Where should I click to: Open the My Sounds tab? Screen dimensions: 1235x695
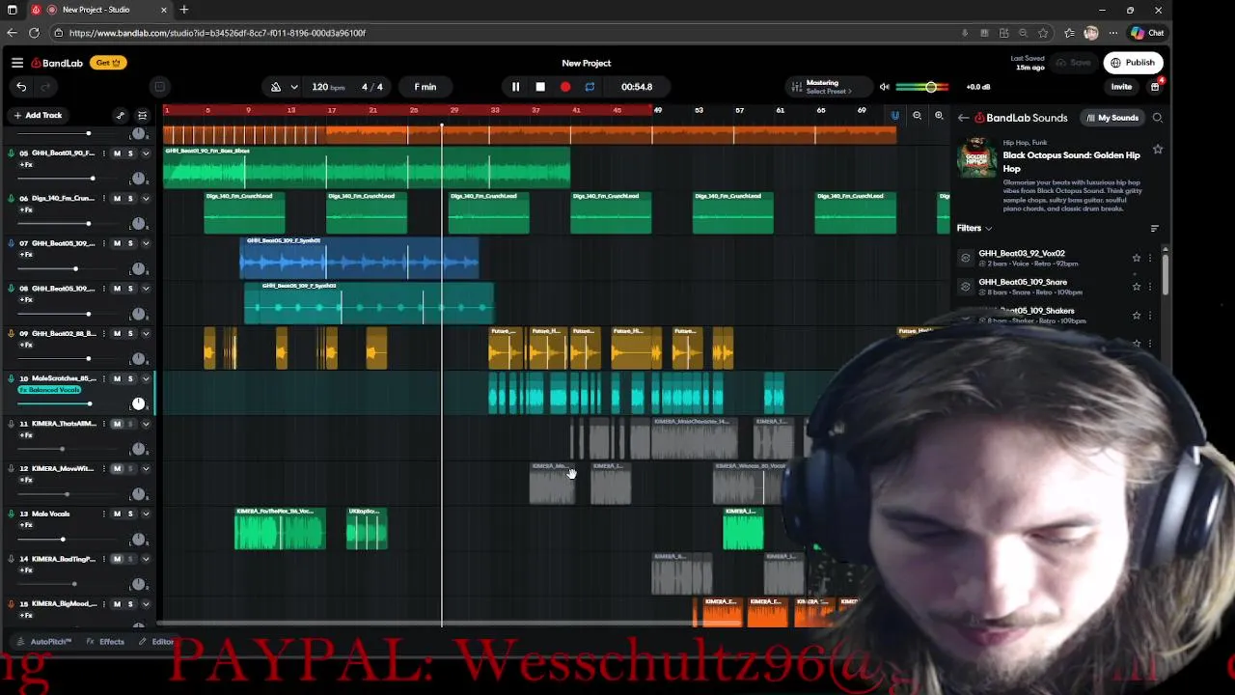tap(1111, 118)
